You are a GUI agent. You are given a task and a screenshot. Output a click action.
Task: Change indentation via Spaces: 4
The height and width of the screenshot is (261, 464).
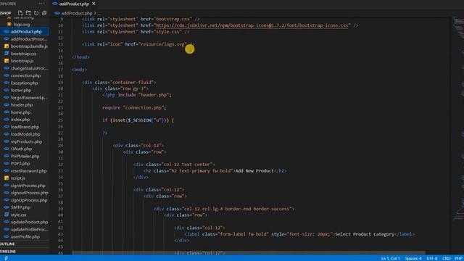[413, 258]
